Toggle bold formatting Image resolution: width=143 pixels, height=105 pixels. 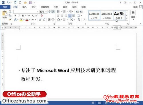(x=15, y=15)
